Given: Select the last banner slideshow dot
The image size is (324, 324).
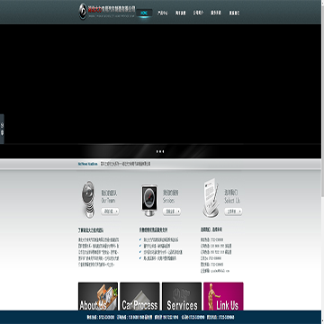Looking at the screenshot, I should (x=163, y=151).
